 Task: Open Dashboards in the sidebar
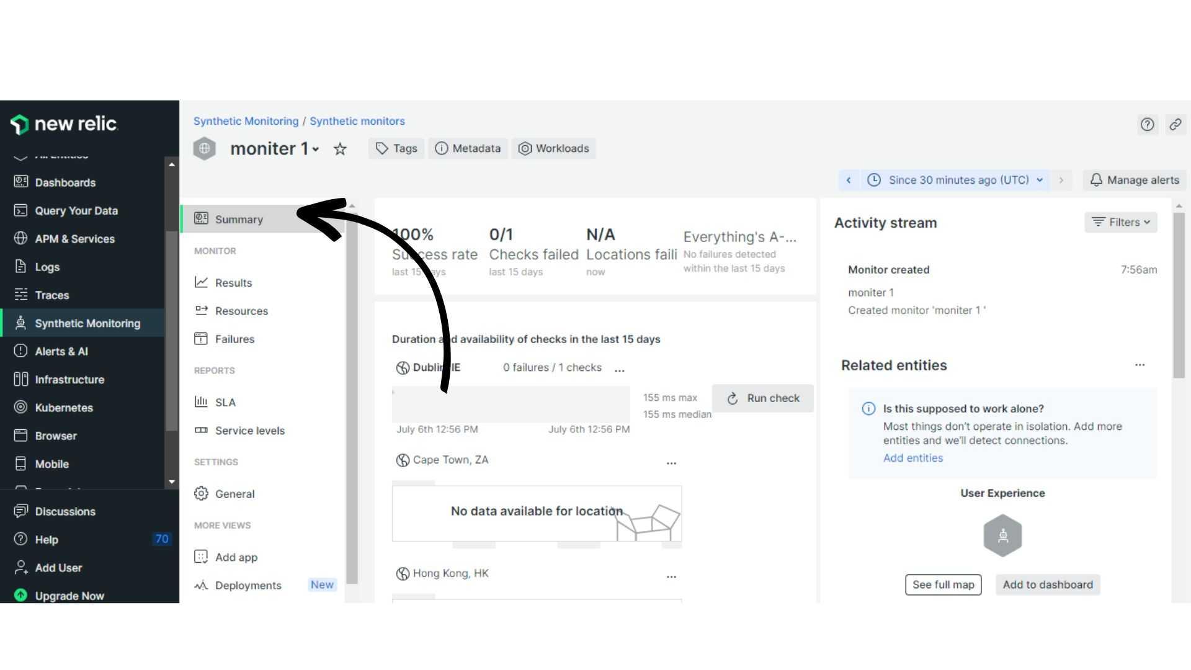point(65,182)
